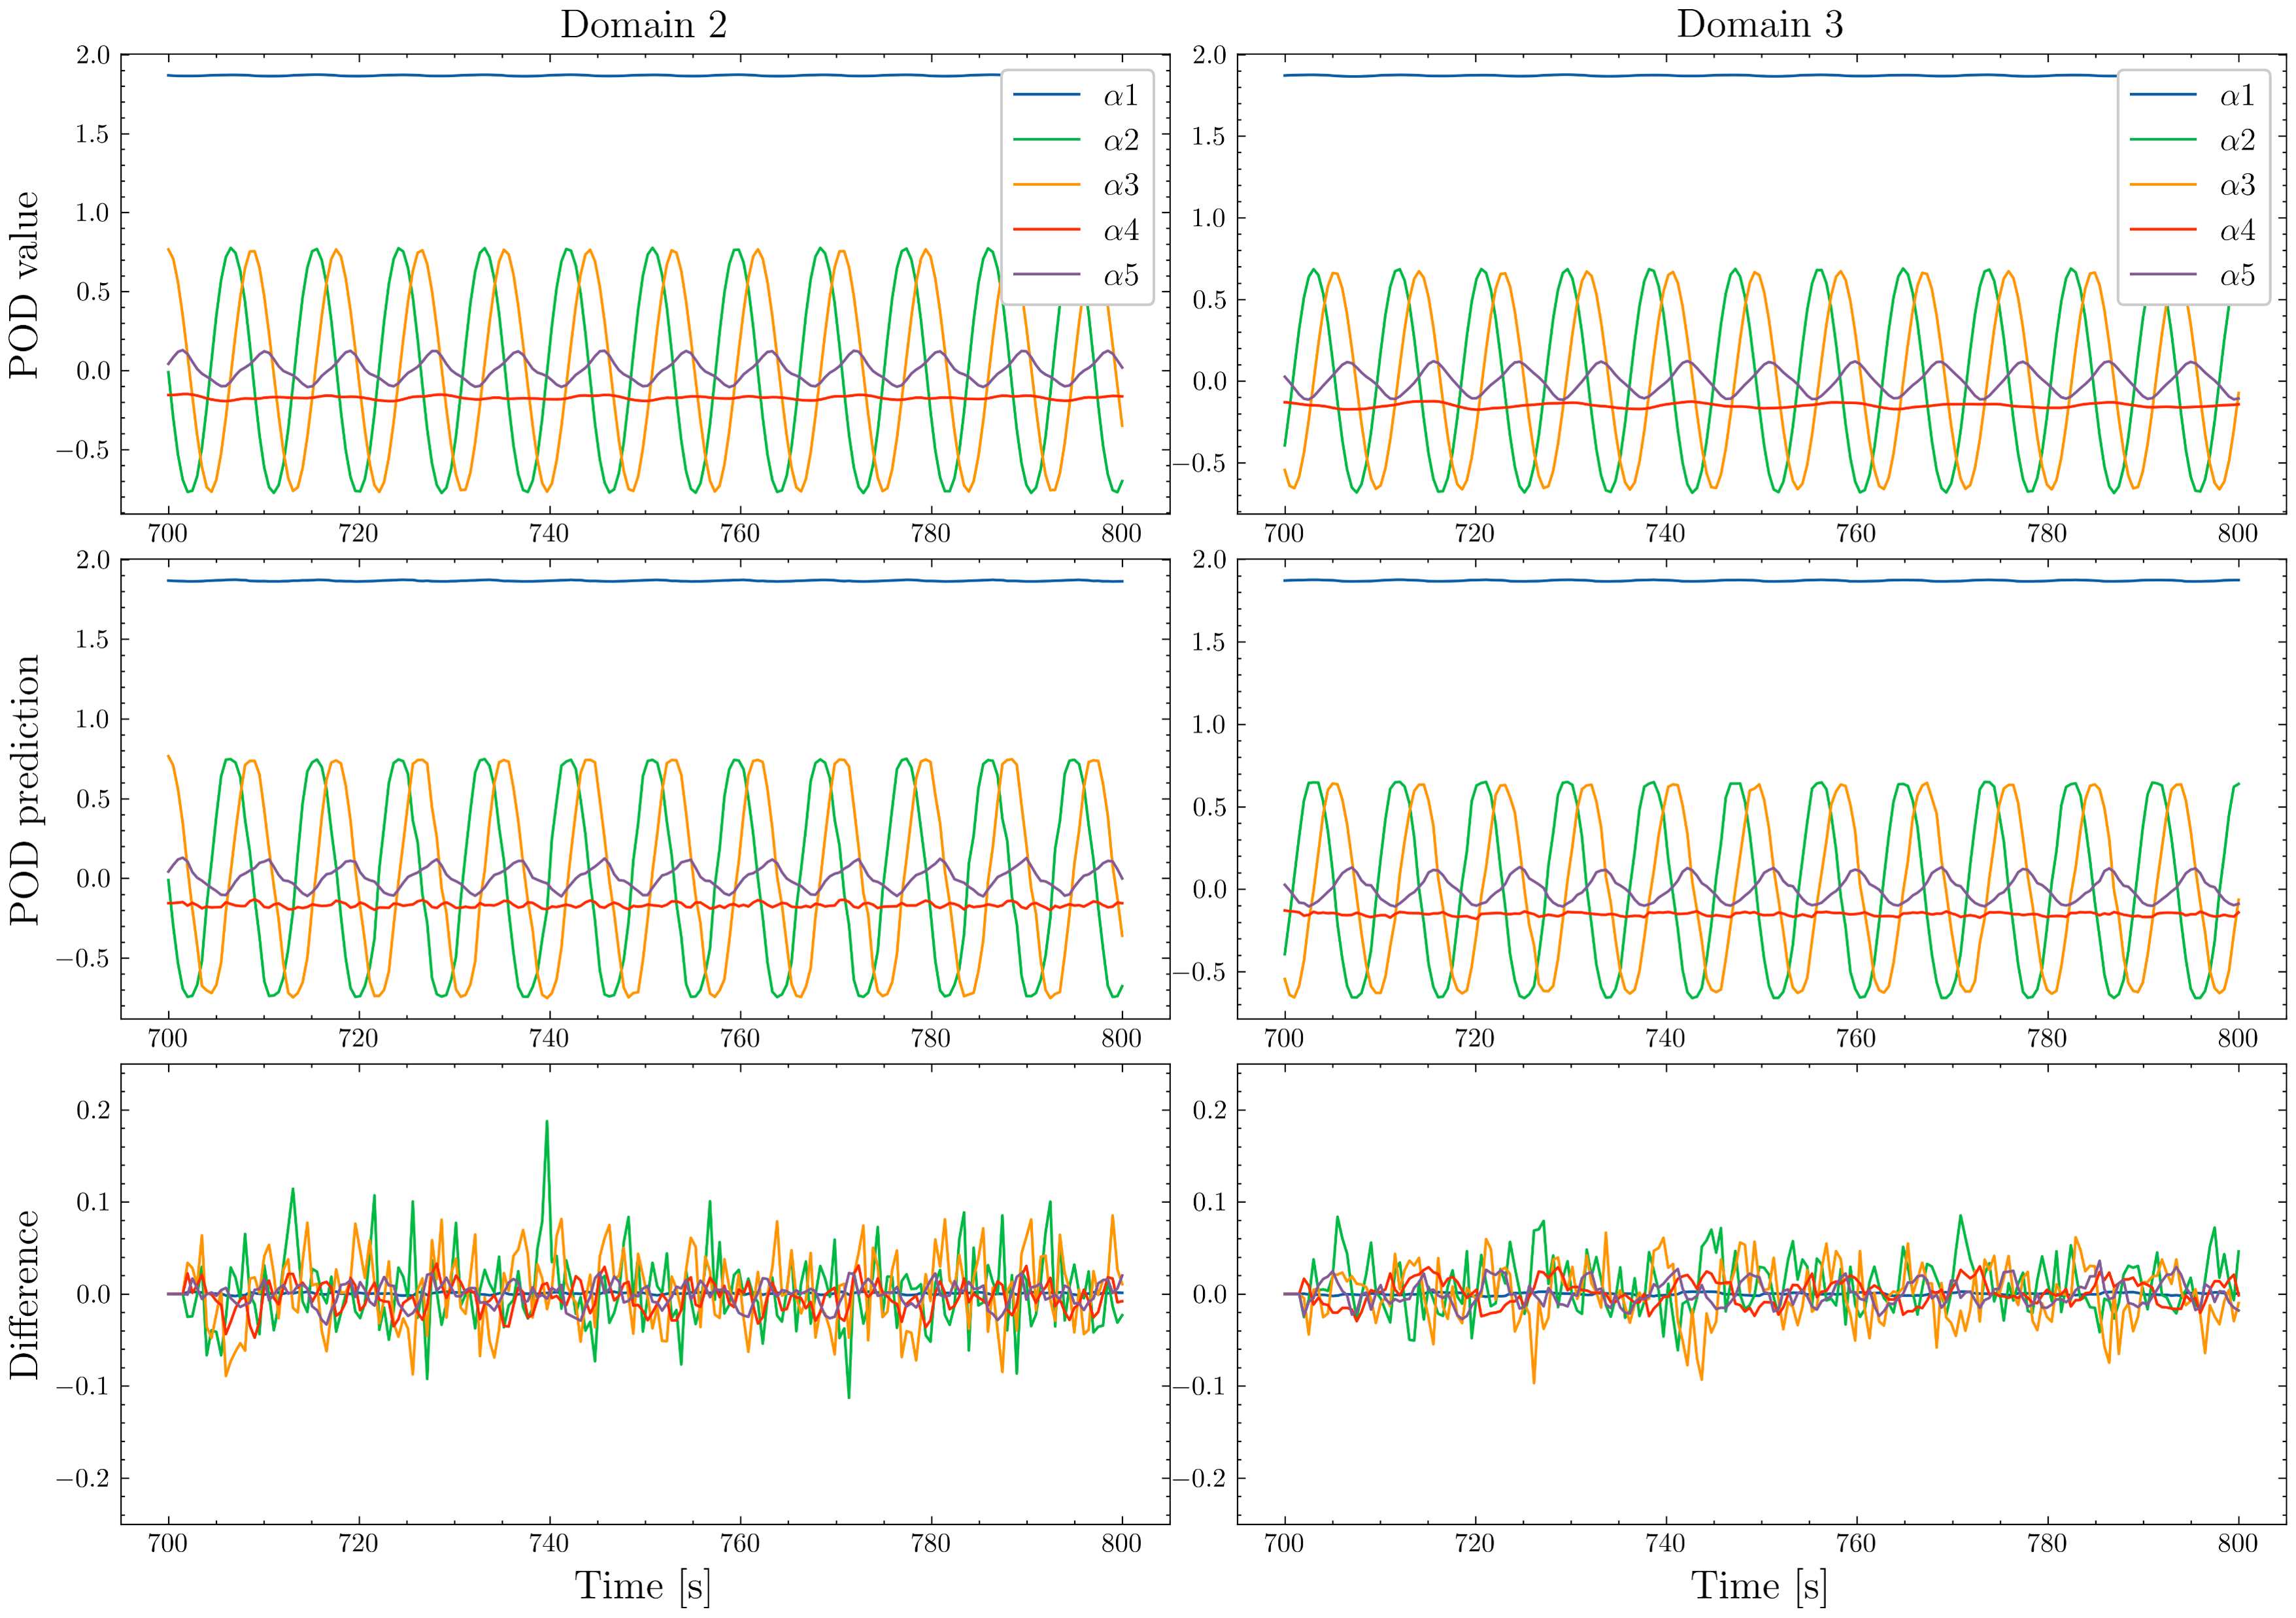Click the Domain 2 title

click(x=643, y=25)
